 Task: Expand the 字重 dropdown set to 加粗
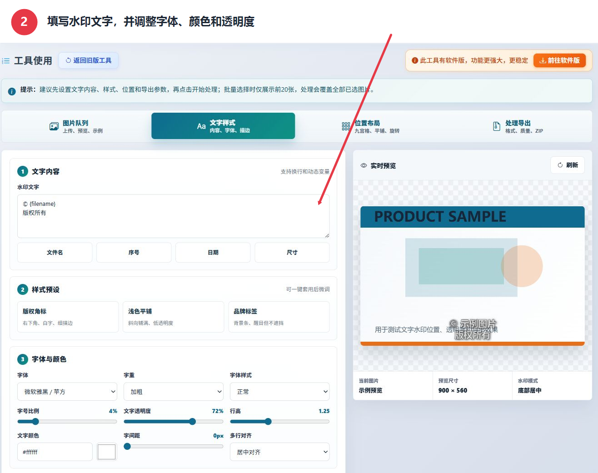[174, 392]
